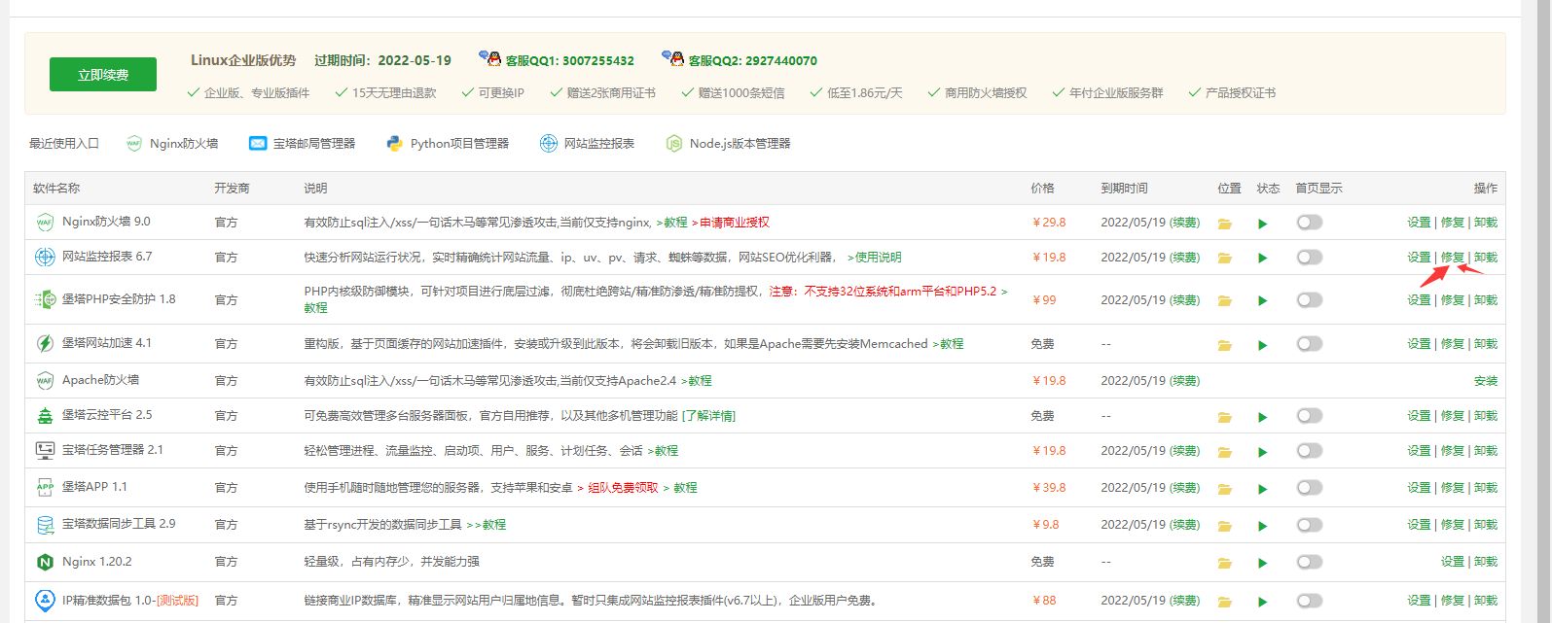The height and width of the screenshot is (623, 1552).
Task: Open folder location for Nginx防火墙 9.0
Action: [x=1225, y=224]
